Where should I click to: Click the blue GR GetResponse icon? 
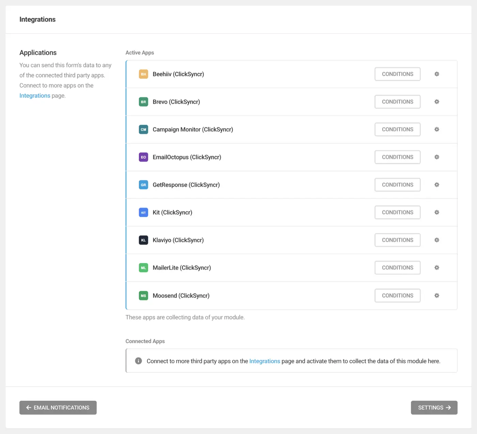[143, 185]
